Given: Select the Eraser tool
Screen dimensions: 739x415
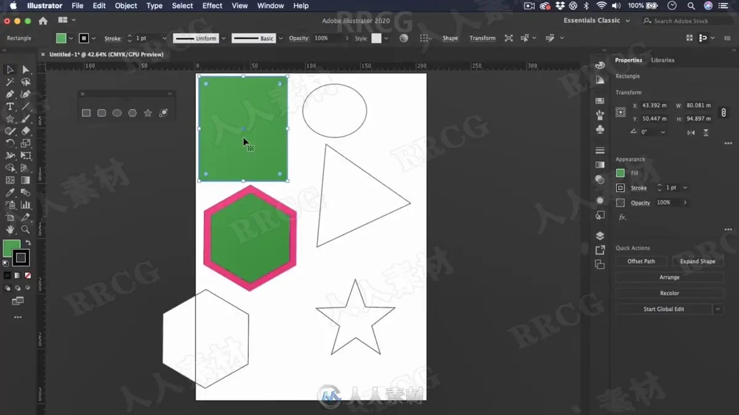Looking at the screenshot, I should [x=26, y=131].
